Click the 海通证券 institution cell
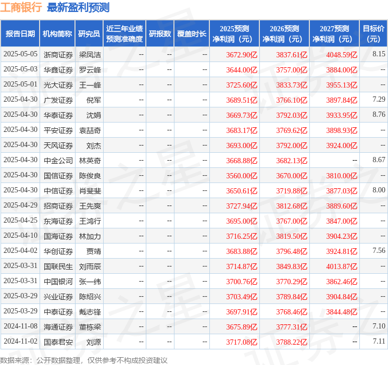 click(x=58, y=327)
